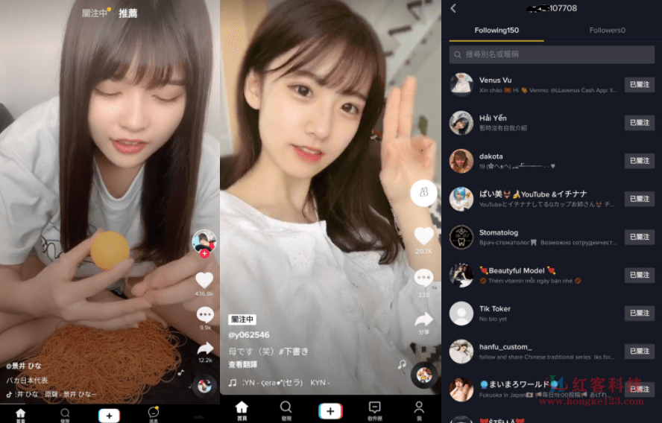Follow the creator via red plus badge
The height and width of the screenshot is (423, 662).
point(205,253)
